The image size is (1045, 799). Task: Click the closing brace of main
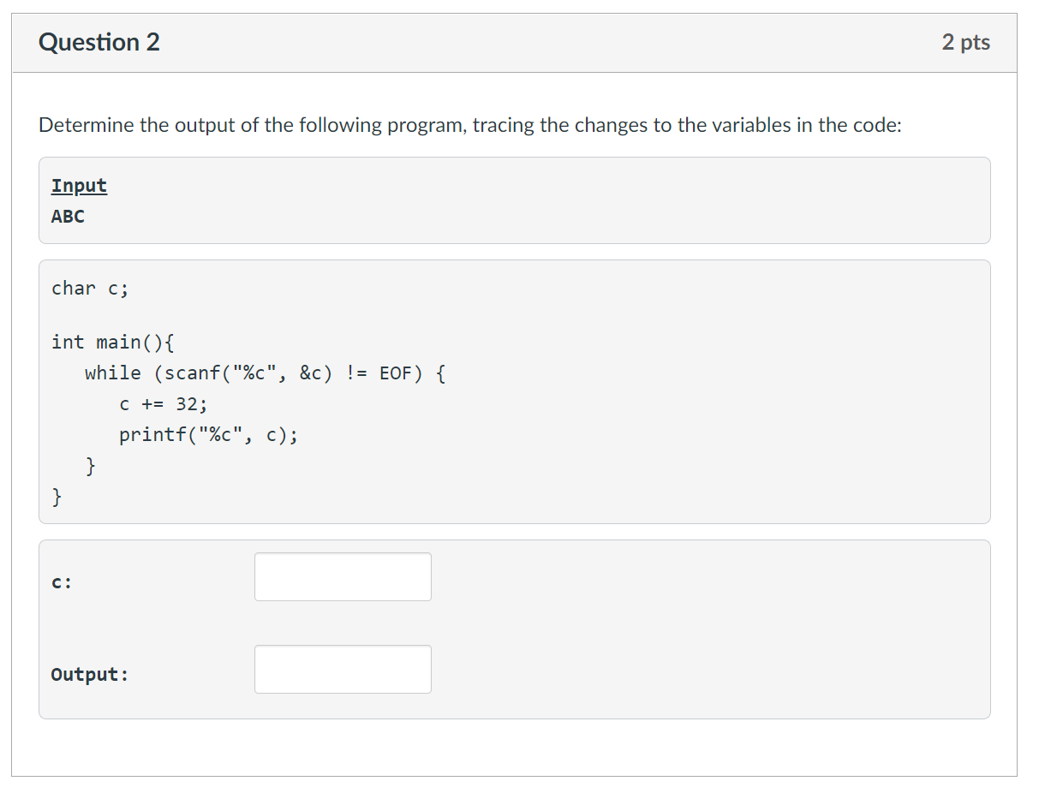57,496
